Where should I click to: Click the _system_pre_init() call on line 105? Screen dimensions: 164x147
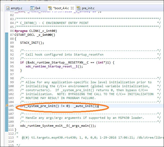point(42,106)
